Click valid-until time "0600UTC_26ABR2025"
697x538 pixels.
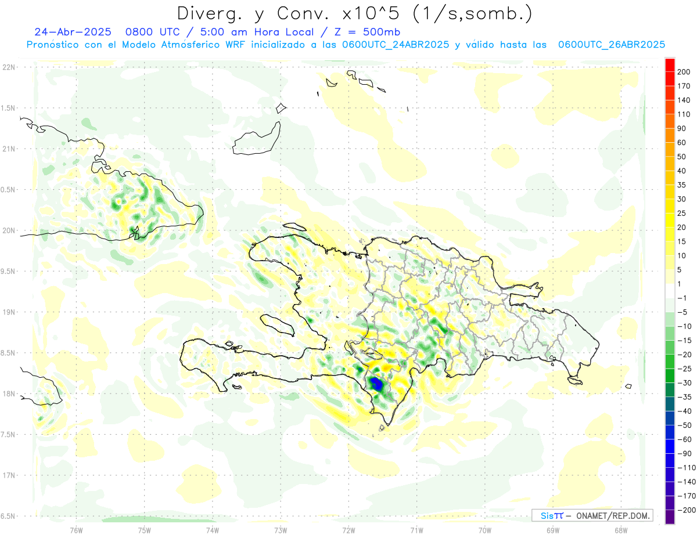[612, 45]
